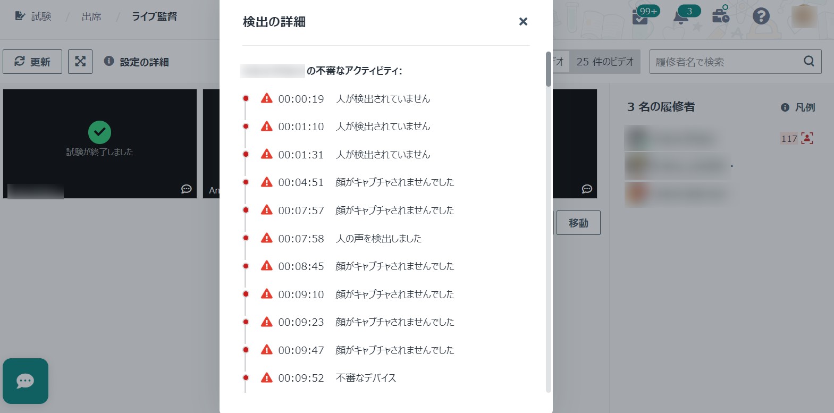Image resolution: width=834 pixels, height=413 pixels.
Task: Select 不審なデバイス entry text
Action: [x=366, y=378]
